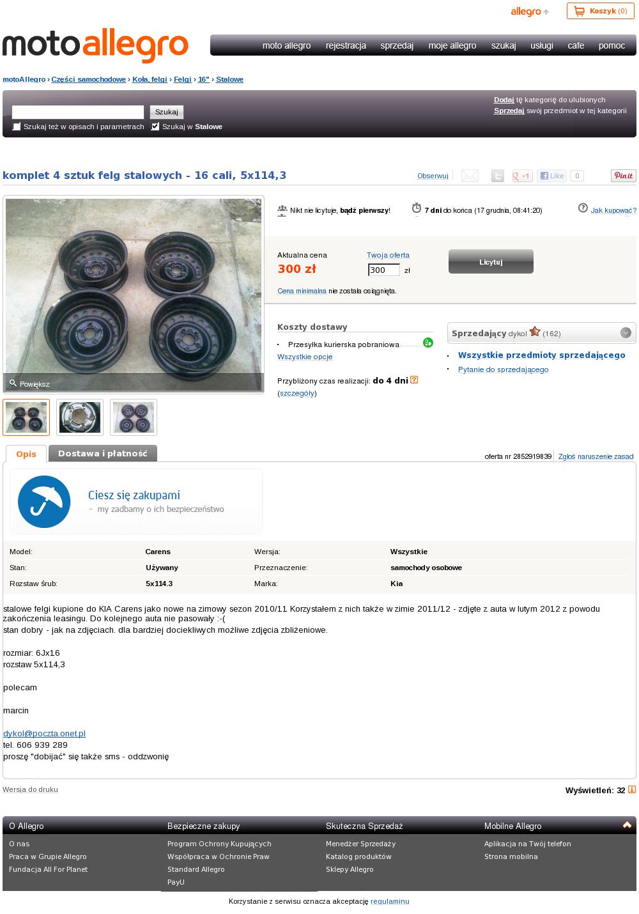Screen dimensions: 639x914
Task: Click the footer scroll-to-top arrow icon
Action: click(627, 825)
